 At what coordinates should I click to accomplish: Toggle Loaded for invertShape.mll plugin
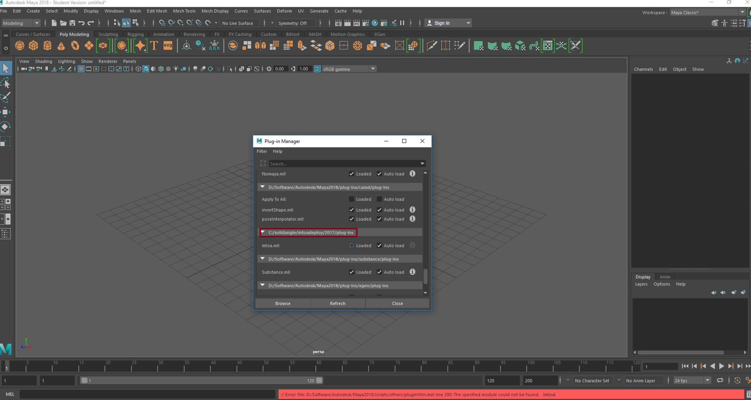pyautogui.click(x=351, y=209)
